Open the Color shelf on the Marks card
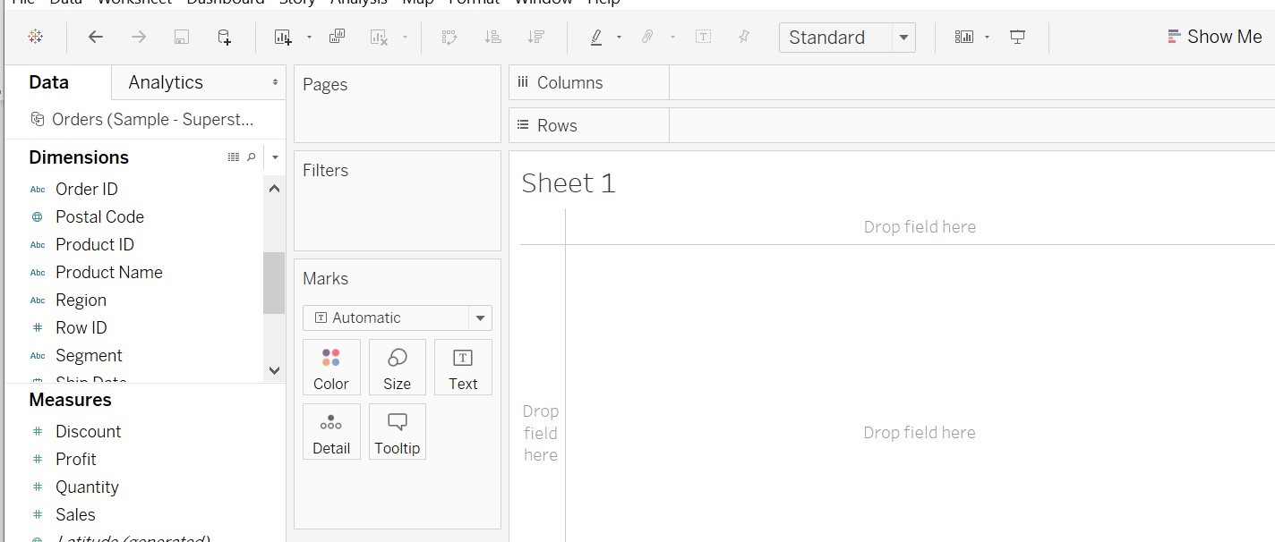 click(x=331, y=367)
